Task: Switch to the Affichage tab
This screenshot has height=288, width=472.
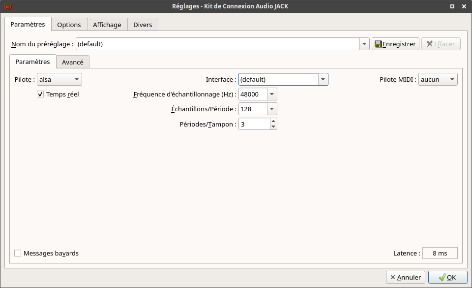Action: (x=107, y=25)
